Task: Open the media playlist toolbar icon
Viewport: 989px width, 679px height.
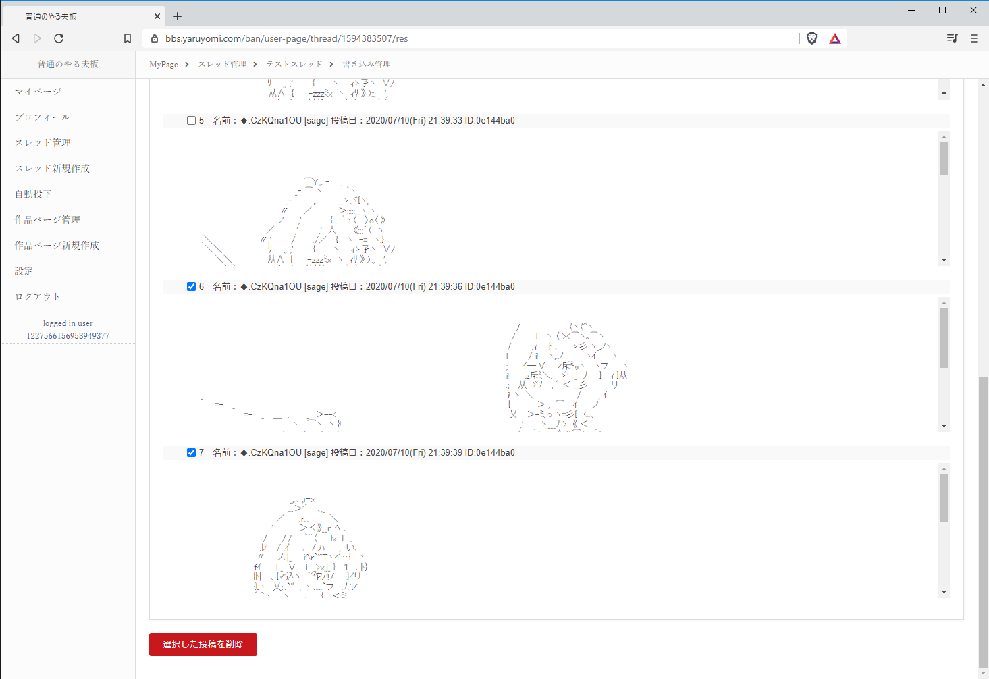Action: tap(952, 38)
